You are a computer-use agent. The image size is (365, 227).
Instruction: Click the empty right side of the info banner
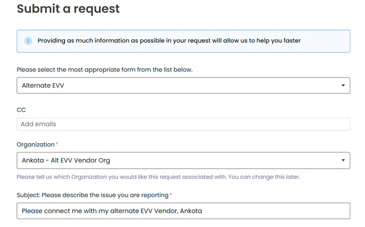(x=328, y=41)
